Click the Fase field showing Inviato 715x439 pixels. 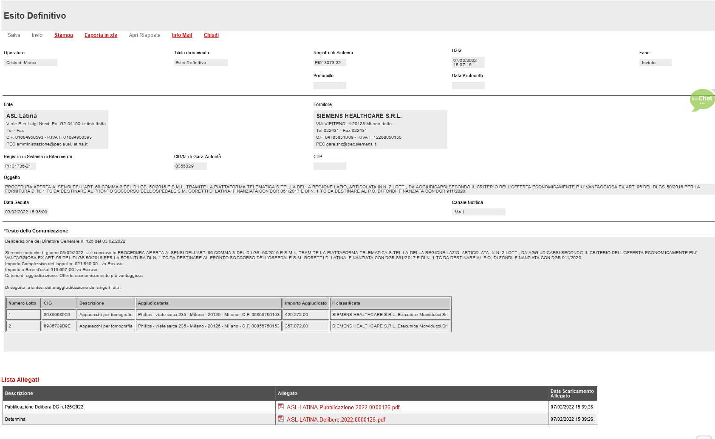tap(655, 63)
